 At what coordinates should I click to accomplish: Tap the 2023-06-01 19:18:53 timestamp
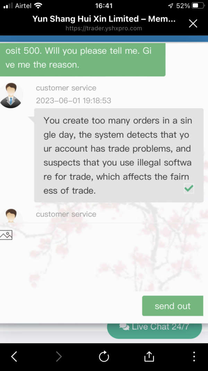[x=73, y=101]
